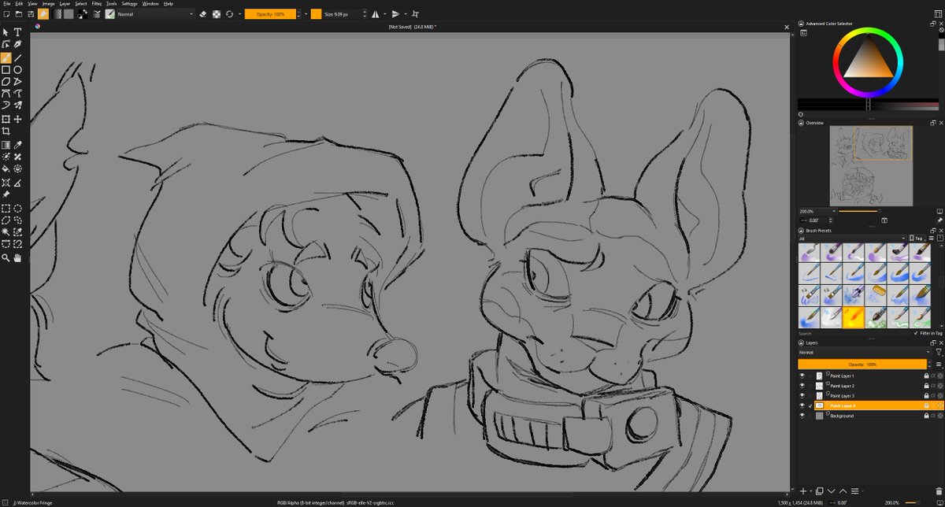Select the Reference Images pin tool
The height and width of the screenshot is (507, 945).
click(x=6, y=194)
